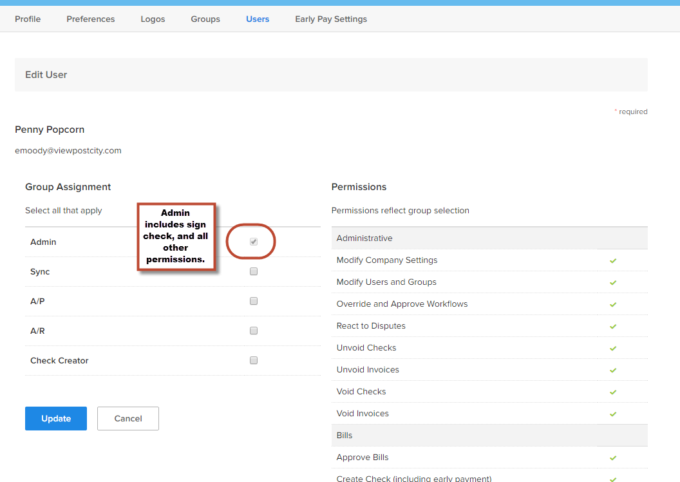
Task: Switch to the Preferences tab
Action: [x=91, y=19]
